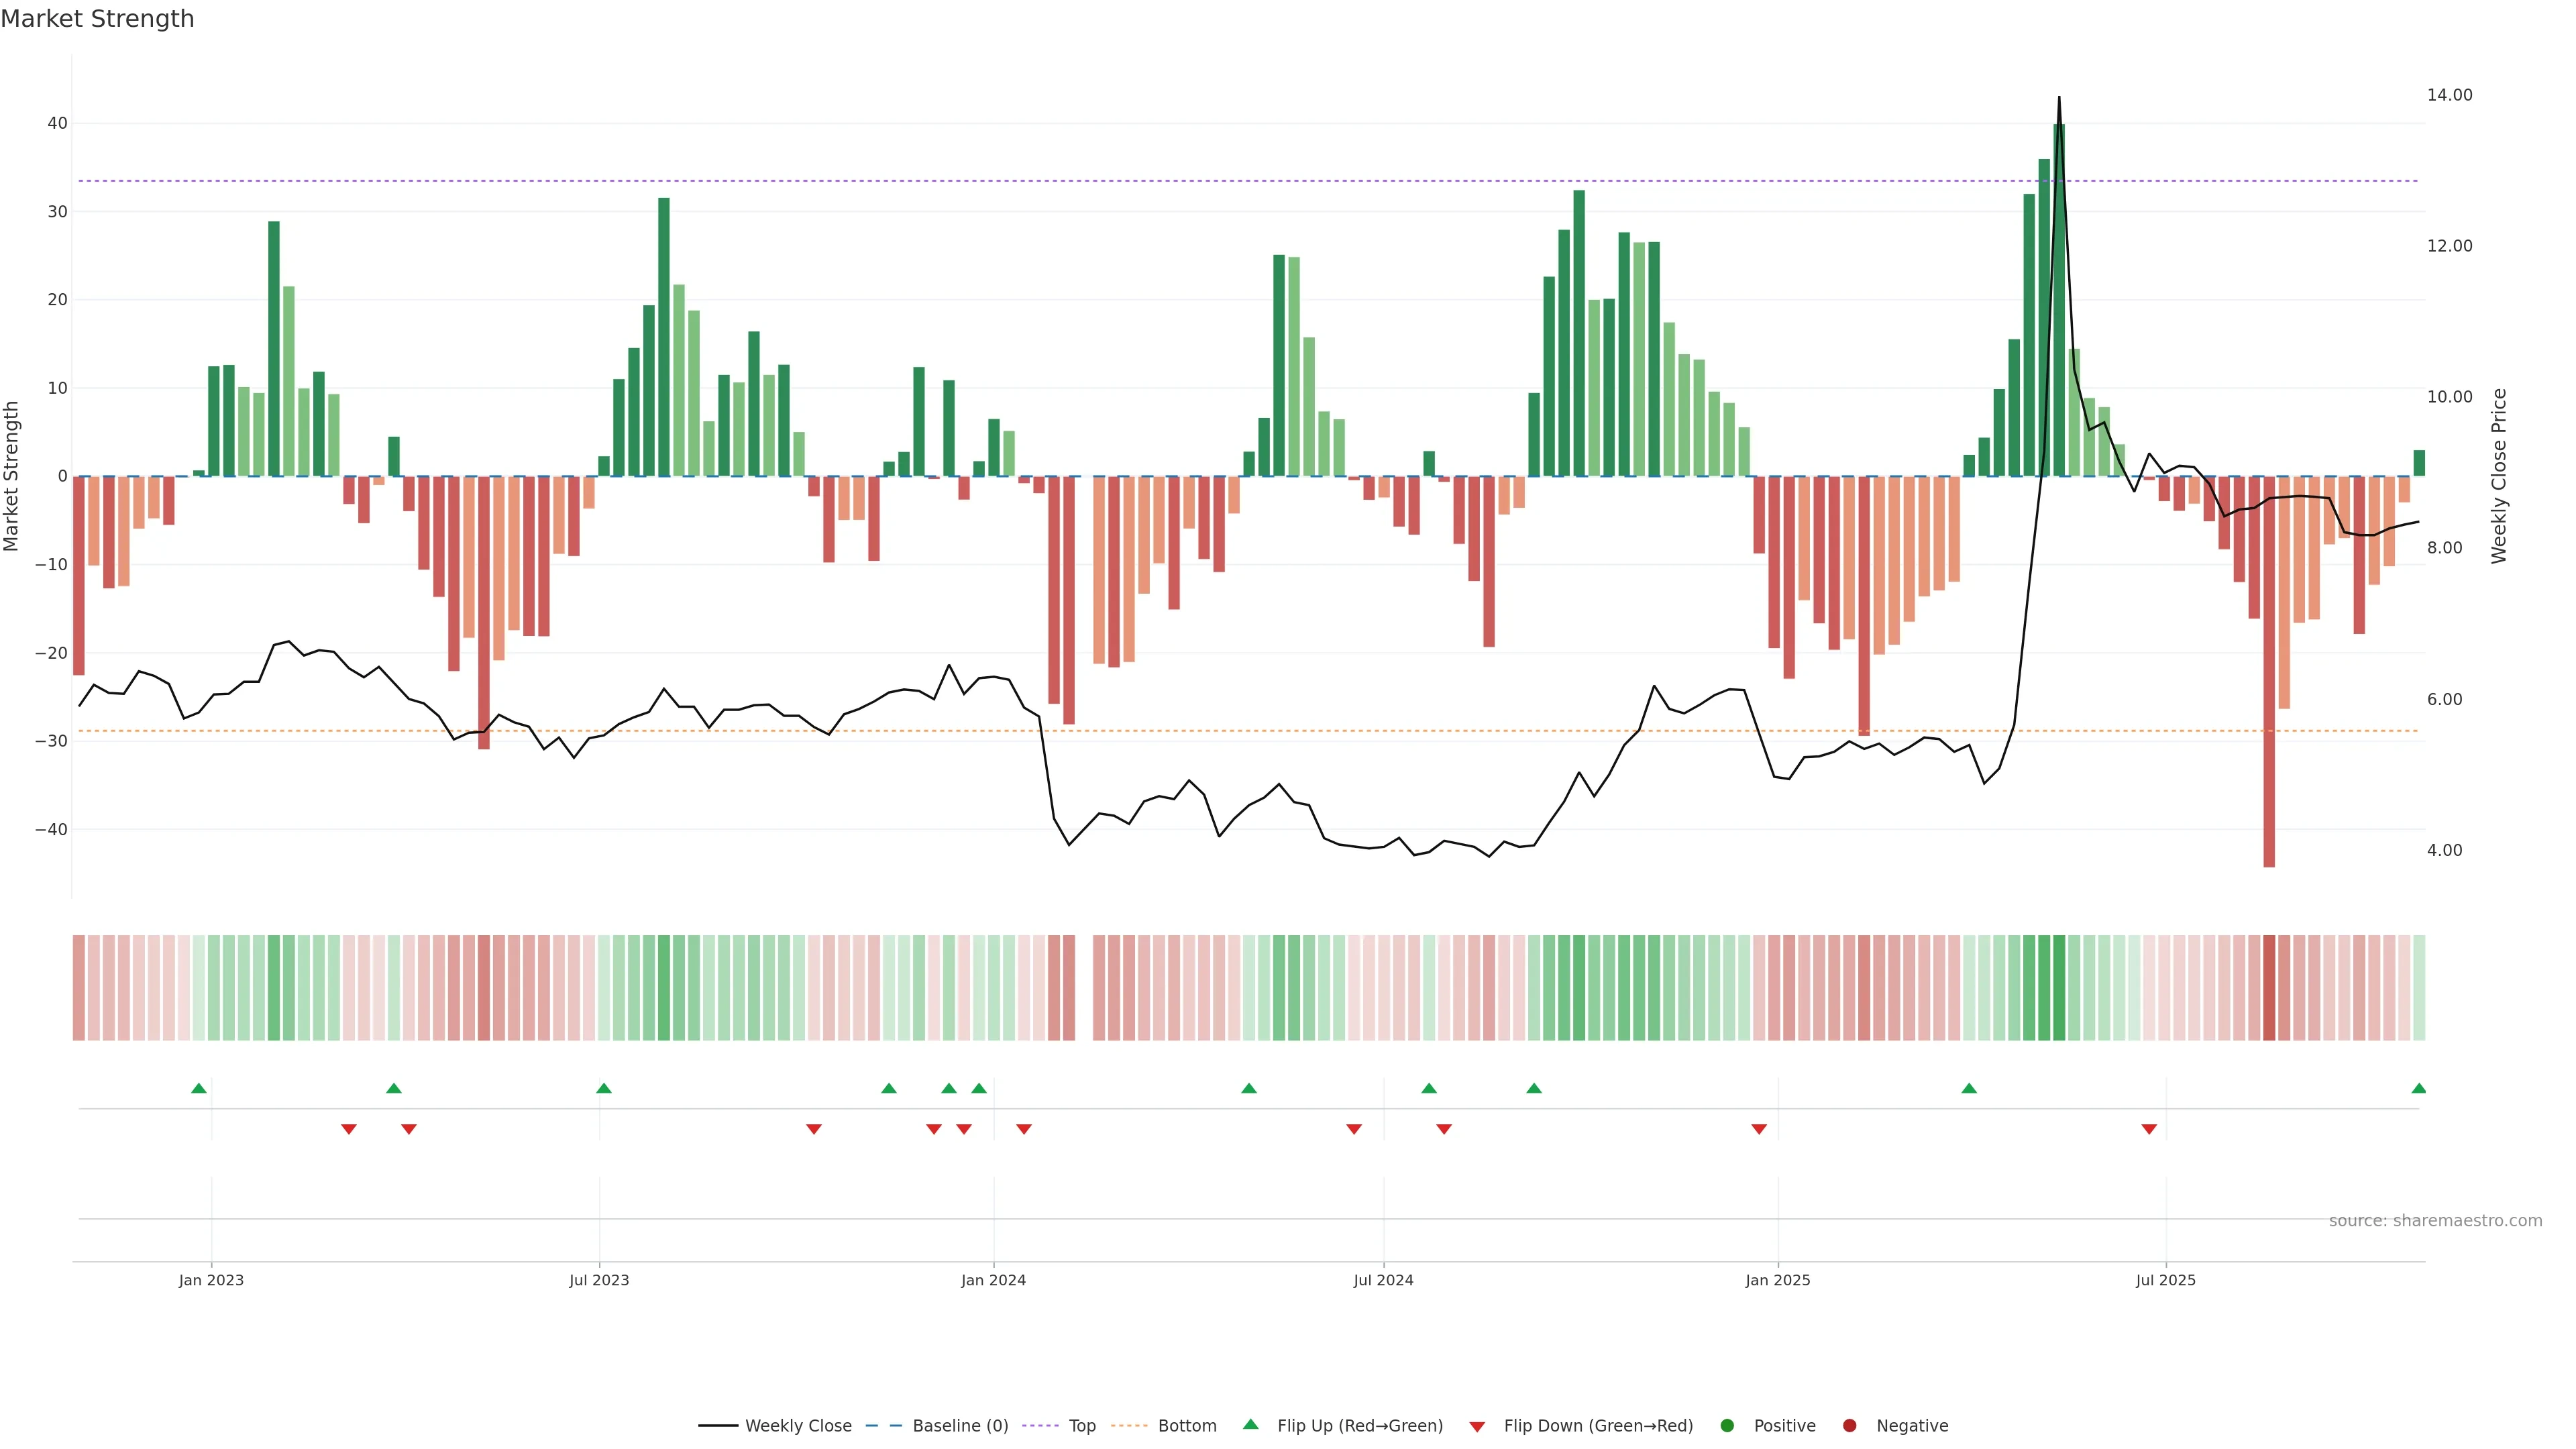Click the red flip-down marker nearest Jul 2025
Image resolution: width=2576 pixels, height=1449 pixels.
[2149, 1129]
